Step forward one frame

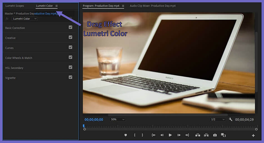coord(179,135)
